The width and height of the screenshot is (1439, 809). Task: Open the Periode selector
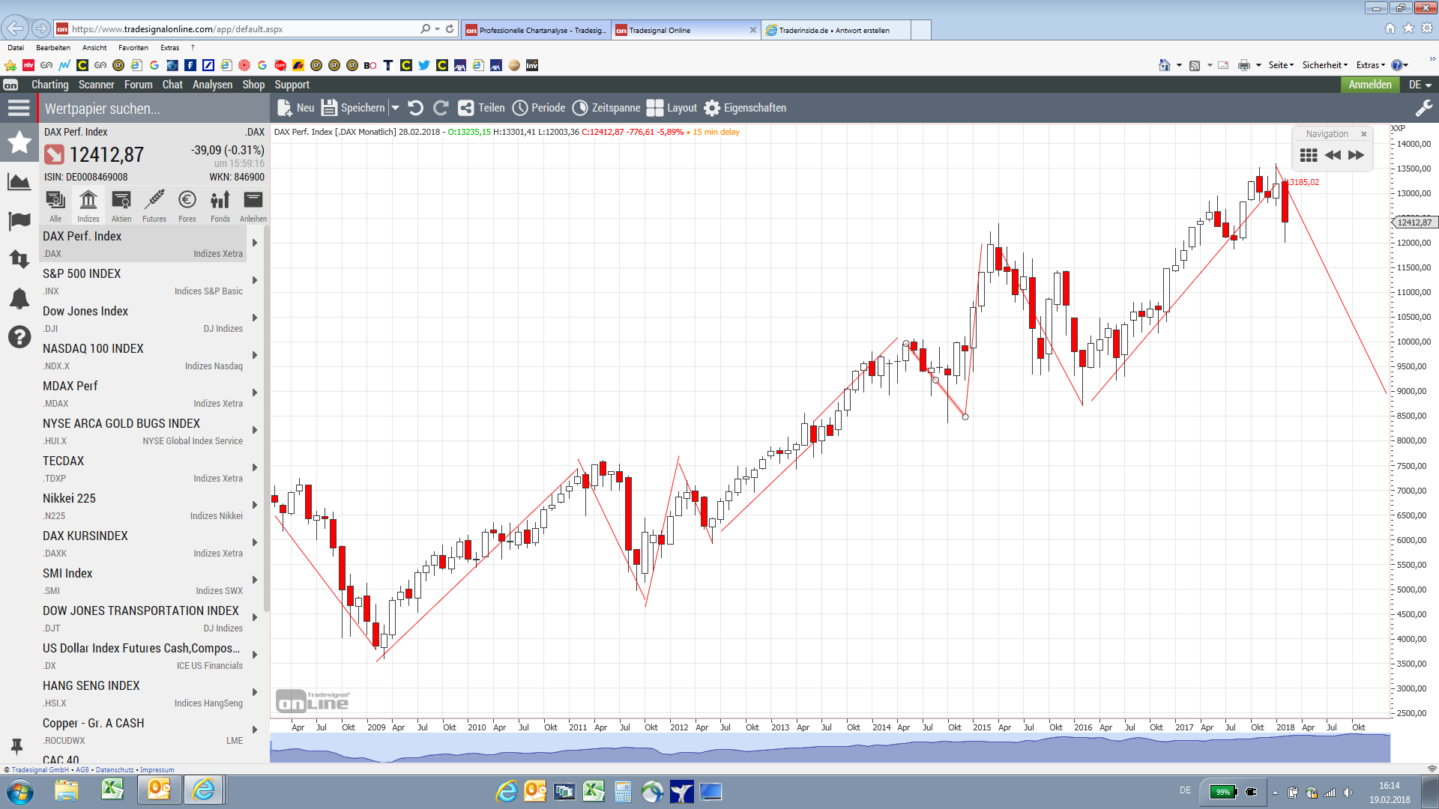[539, 108]
